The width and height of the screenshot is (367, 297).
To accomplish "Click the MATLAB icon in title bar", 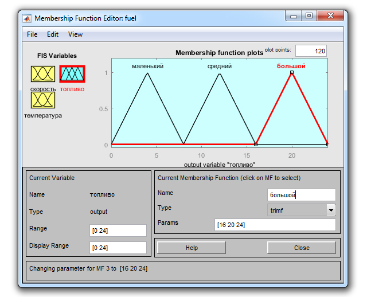I will click(x=27, y=17).
